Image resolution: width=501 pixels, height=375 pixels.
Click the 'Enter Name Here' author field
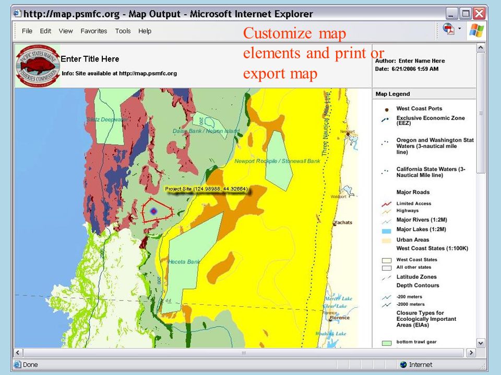point(422,61)
